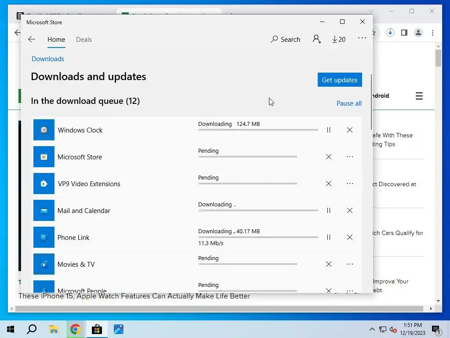Click the muted volume tray icon
Viewport: 450px width, 338px height.
coord(393,330)
